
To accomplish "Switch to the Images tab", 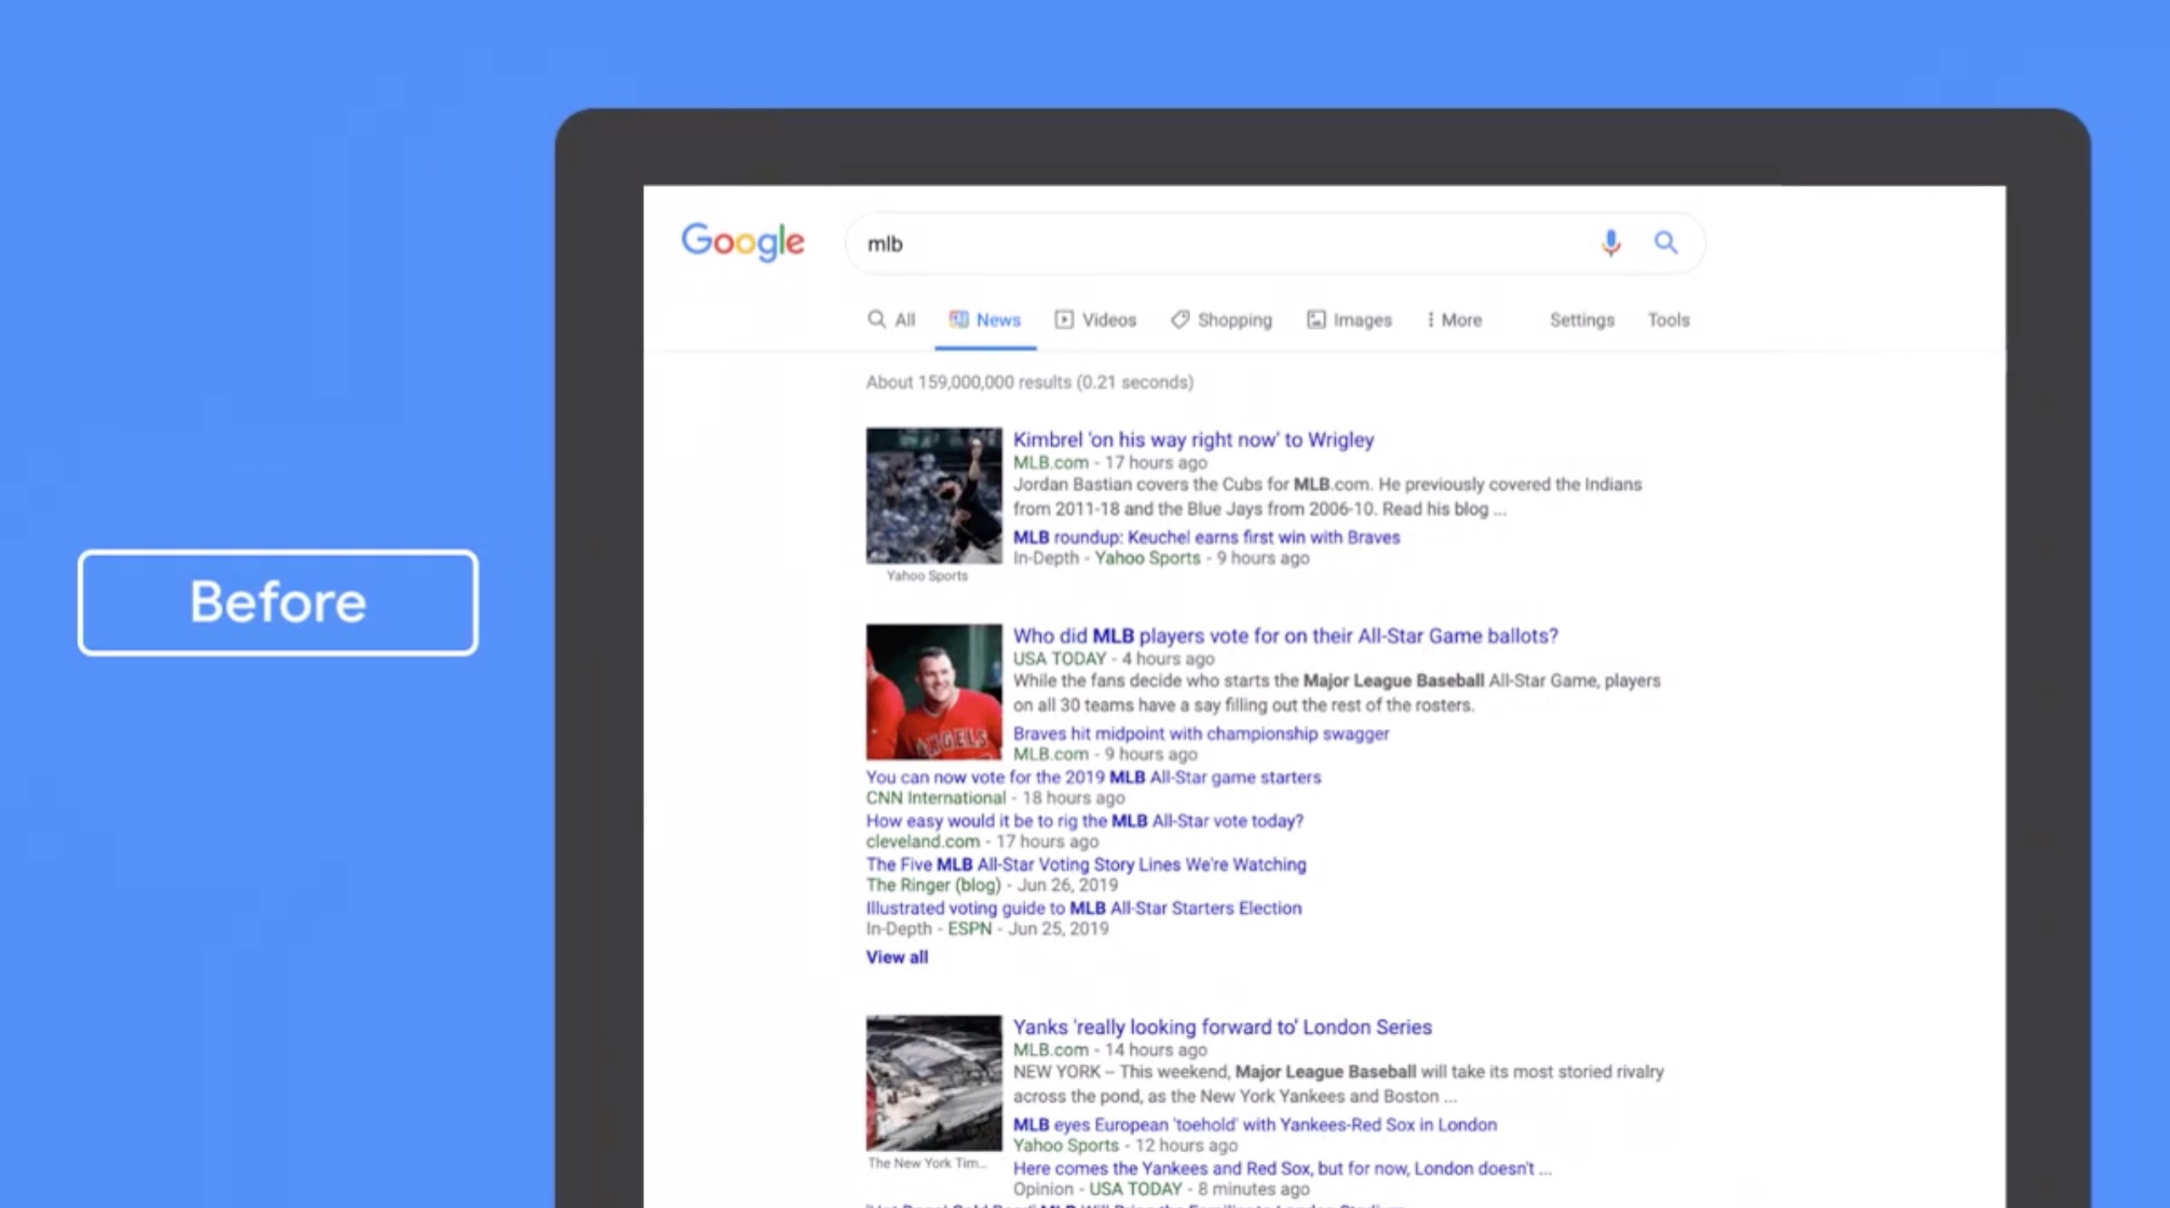I will coord(1360,320).
